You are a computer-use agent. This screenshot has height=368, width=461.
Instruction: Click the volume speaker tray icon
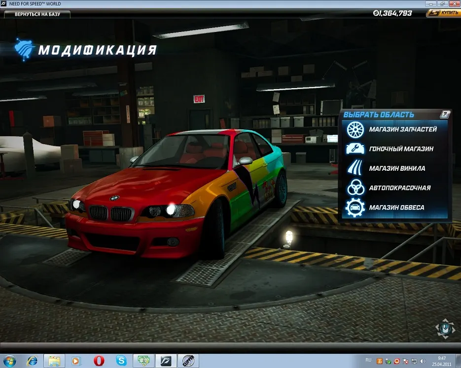(423, 361)
